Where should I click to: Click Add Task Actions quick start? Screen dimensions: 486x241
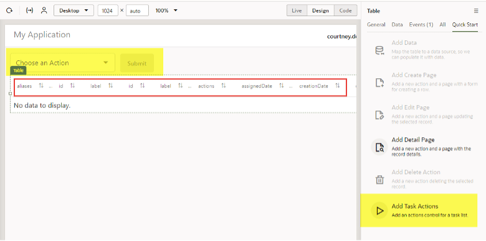[x=419, y=211]
